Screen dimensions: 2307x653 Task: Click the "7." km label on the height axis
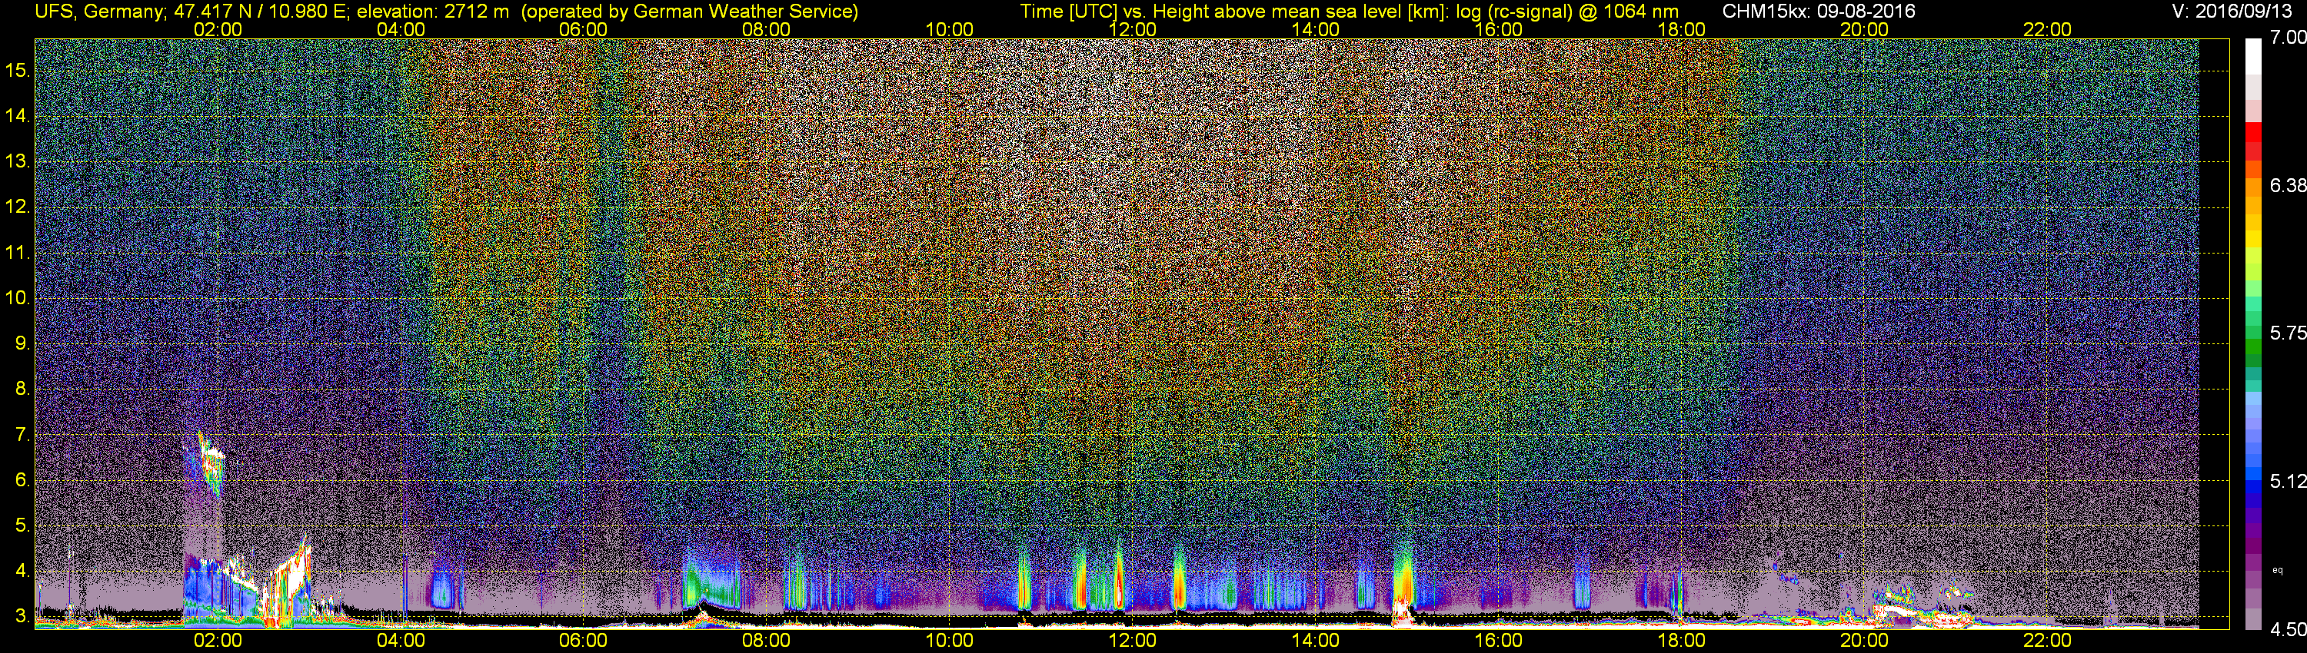click(22, 435)
